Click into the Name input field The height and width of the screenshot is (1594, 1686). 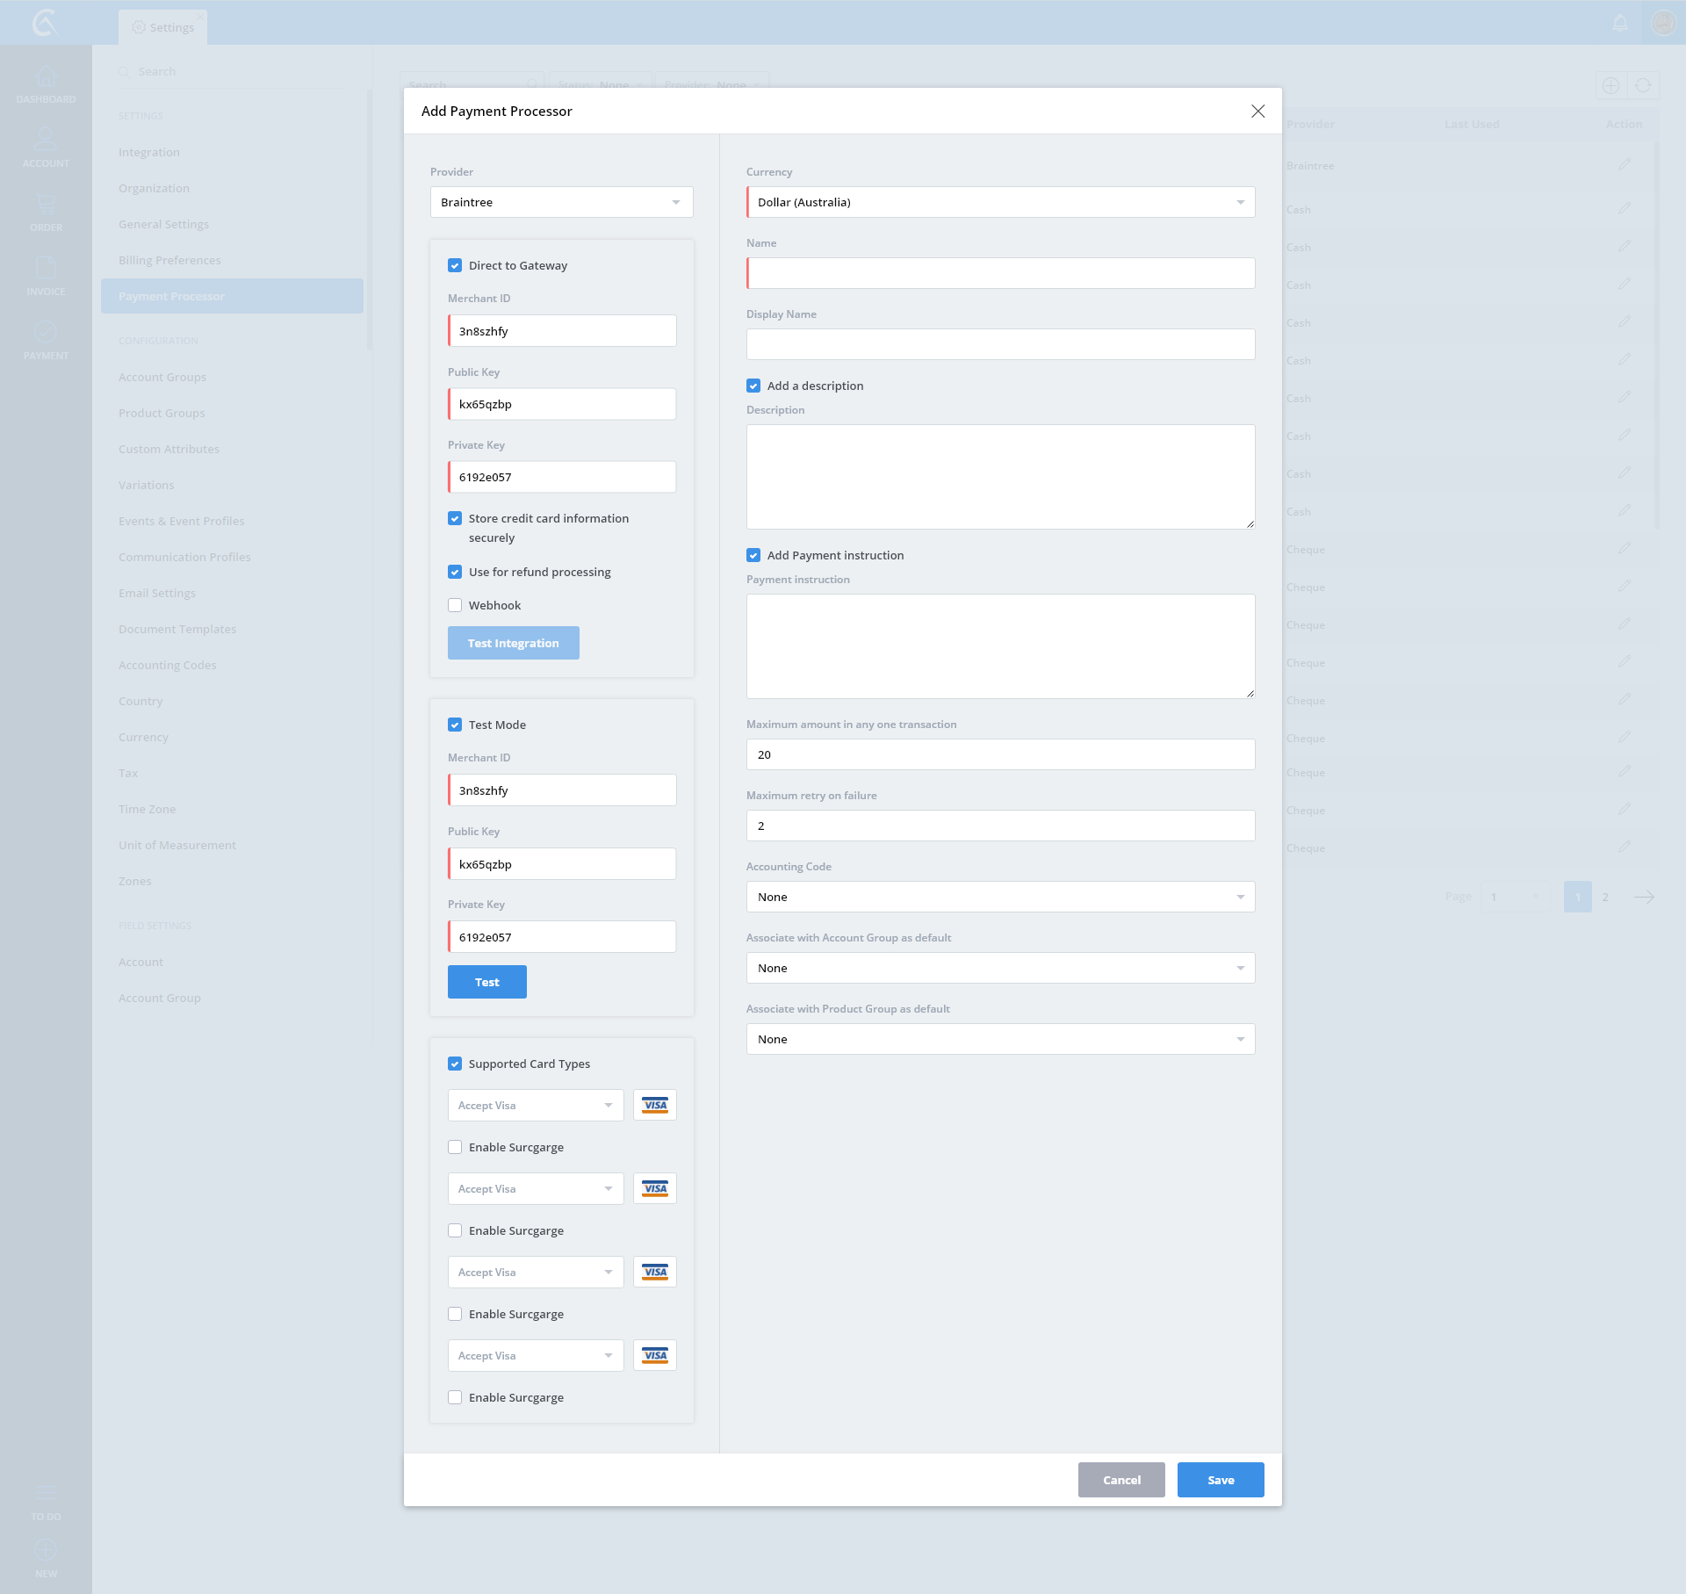pyautogui.click(x=1000, y=273)
